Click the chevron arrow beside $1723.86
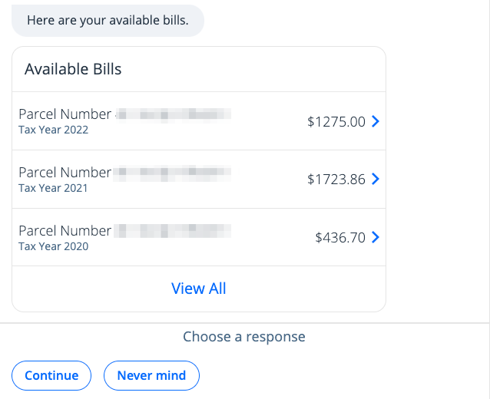 click(375, 179)
